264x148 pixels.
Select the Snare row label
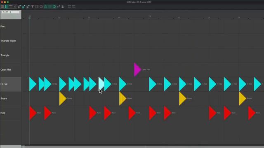(4, 99)
